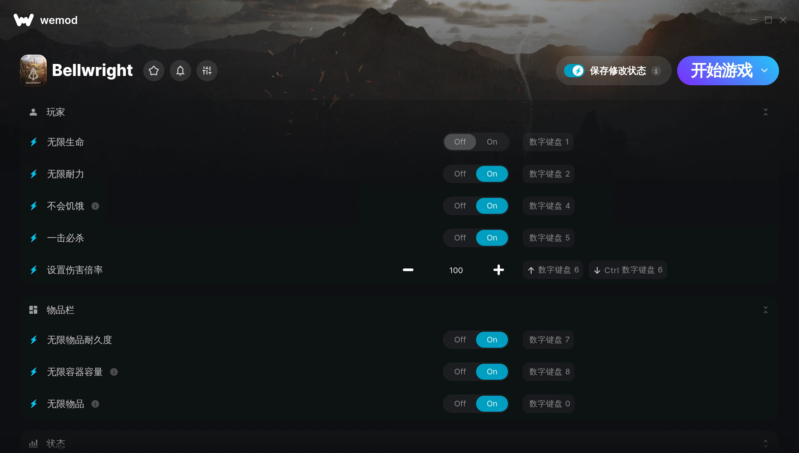Click the 开始游戏 button
This screenshot has width=799, height=453.
point(721,71)
